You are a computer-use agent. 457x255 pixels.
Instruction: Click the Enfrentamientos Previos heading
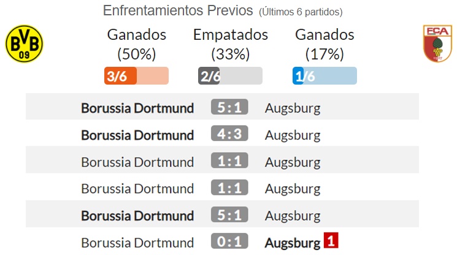pos(178,10)
